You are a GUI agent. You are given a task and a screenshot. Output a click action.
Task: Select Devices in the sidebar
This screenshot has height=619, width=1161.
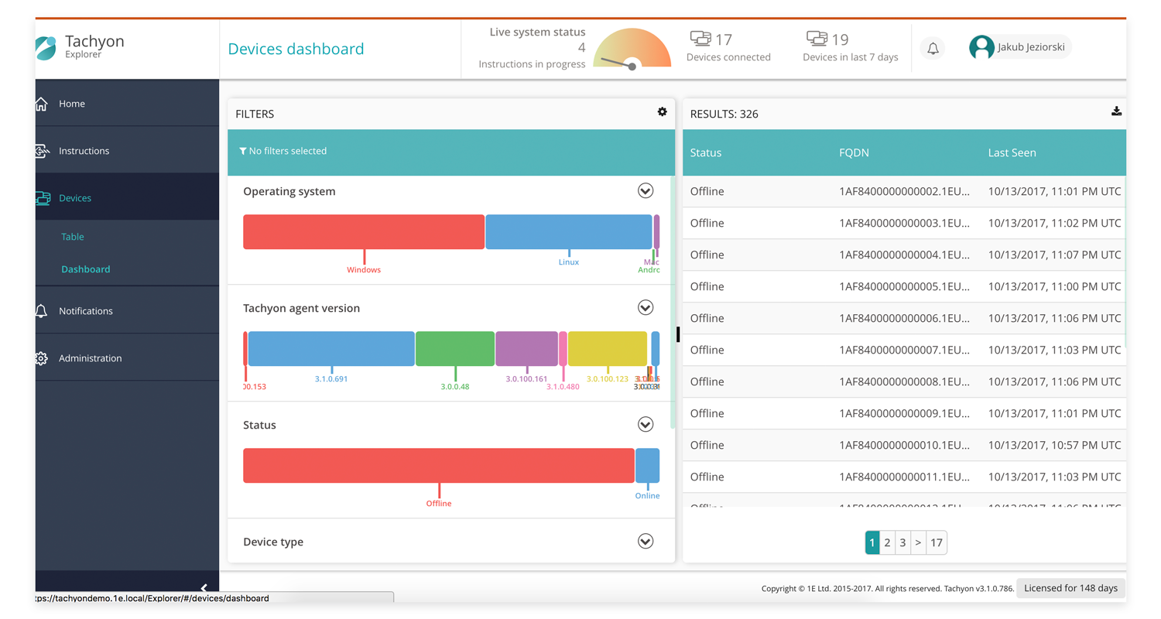(x=127, y=198)
